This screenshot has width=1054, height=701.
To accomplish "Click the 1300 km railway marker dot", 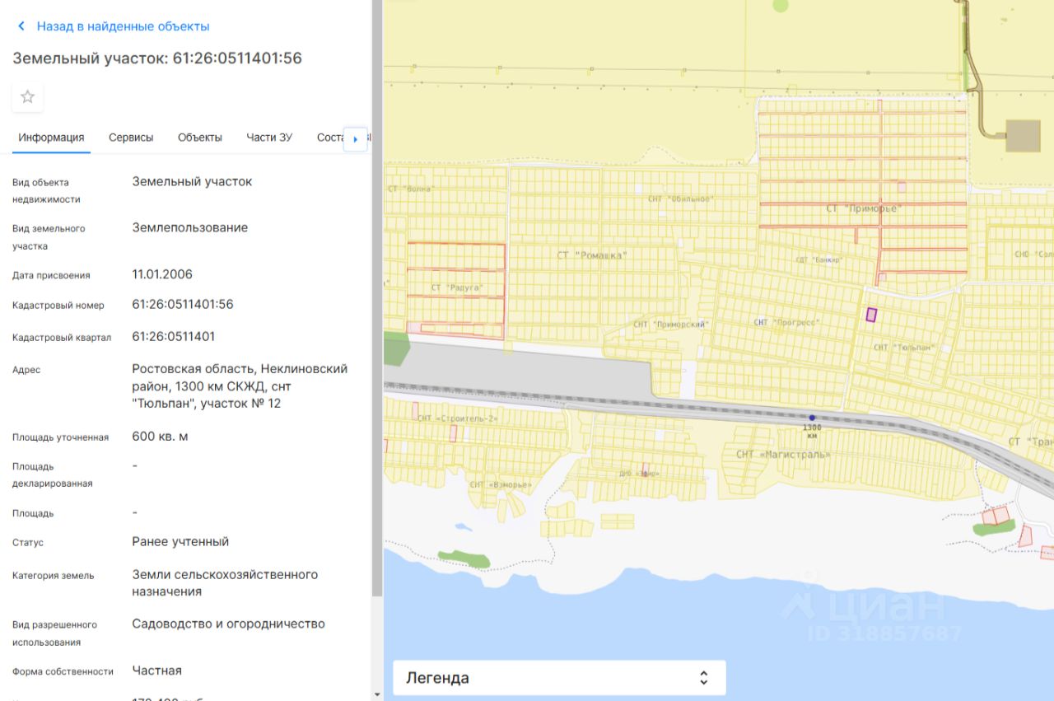I will click(812, 418).
